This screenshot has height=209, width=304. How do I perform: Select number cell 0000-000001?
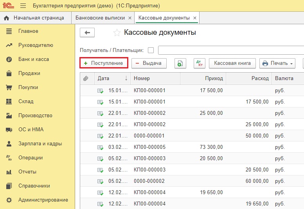tap(155, 136)
